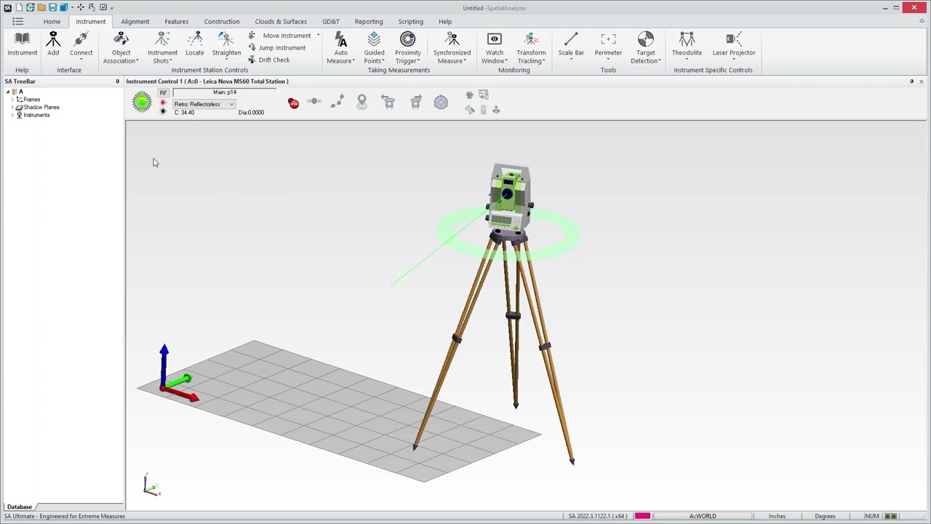The height and width of the screenshot is (524, 931).
Task: Pin the Instrument Control 1 panel
Action: (911, 82)
